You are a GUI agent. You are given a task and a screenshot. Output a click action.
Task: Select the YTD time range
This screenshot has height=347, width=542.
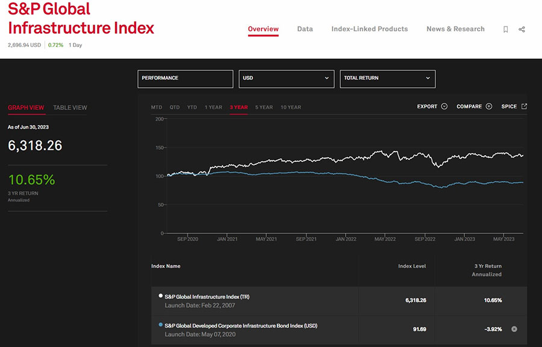click(x=192, y=107)
